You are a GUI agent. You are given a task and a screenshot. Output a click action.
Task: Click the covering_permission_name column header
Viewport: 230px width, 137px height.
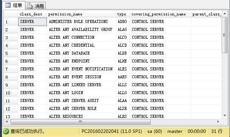click(x=160, y=14)
